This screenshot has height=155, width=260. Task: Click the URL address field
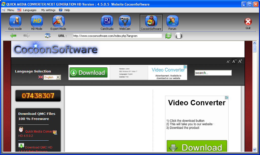point(117,36)
